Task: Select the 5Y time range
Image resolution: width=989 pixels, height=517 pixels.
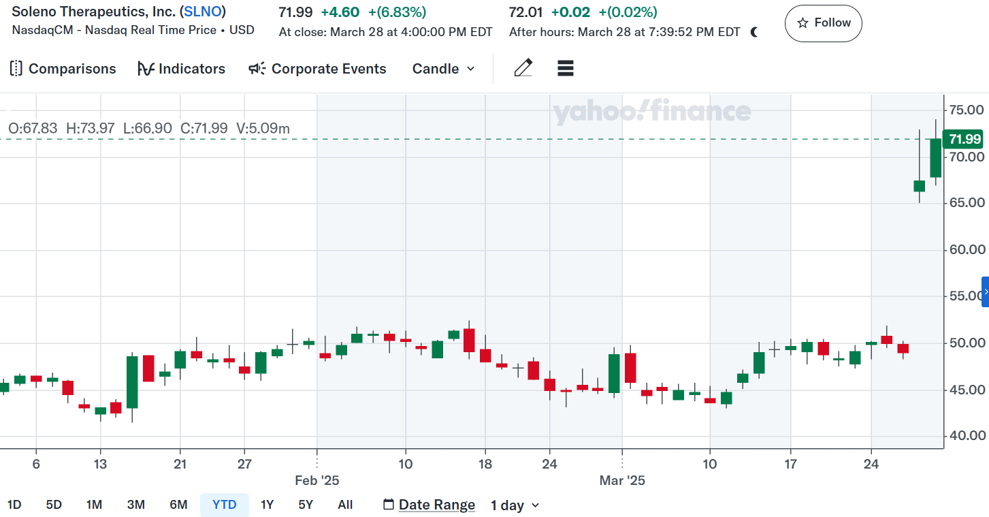Action: [306, 505]
